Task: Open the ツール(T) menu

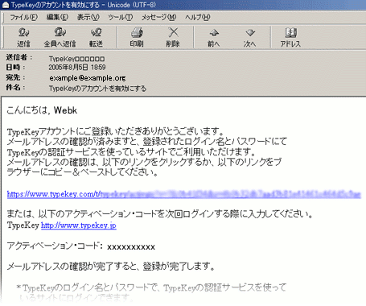Action: click(x=121, y=17)
